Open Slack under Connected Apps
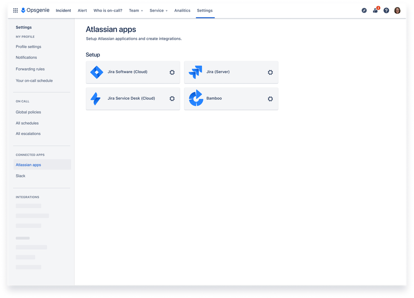Screen dimensions: 414x298 coord(21,176)
